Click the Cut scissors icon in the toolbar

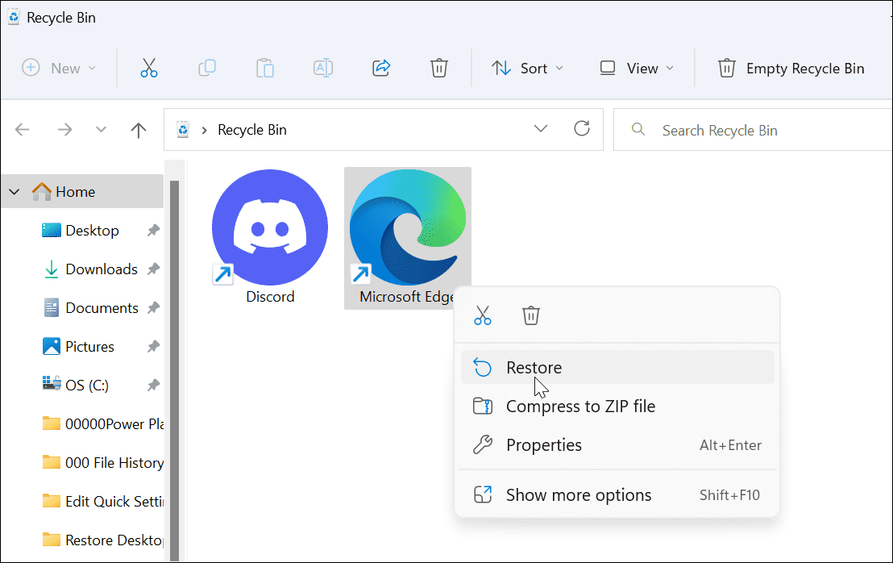[149, 69]
